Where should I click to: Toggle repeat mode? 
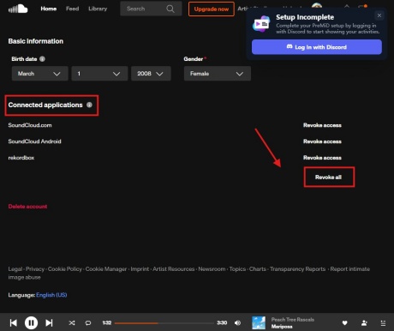(88, 322)
